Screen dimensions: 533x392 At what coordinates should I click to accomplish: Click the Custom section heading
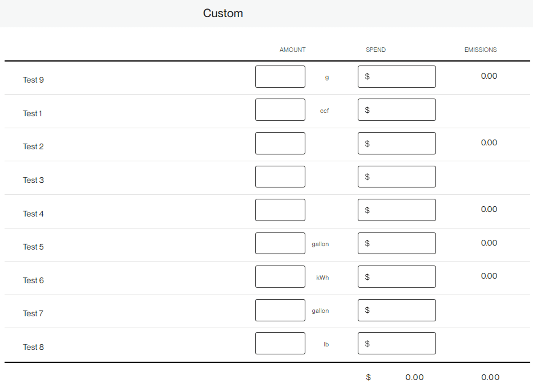pyautogui.click(x=223, y=13)
